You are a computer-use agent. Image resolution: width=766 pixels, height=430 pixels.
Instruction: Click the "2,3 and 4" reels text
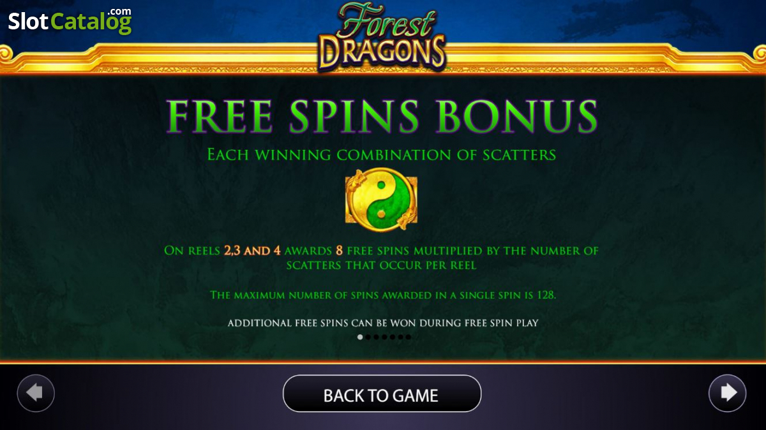click(x=252, y=250)
